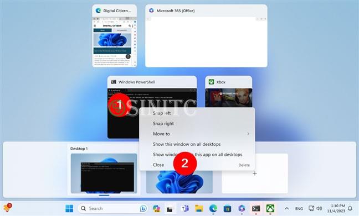This screenshot has height=216, width=359.
Task: Switch to the second desktop with bloom wallpaper
Action: [179, 182]
